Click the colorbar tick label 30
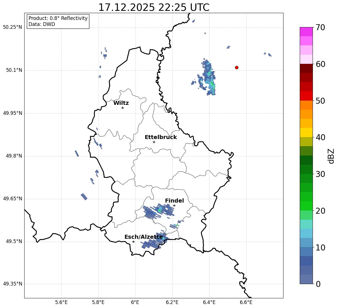The width and height of the screenshot is (338, 308). tap(321, 174)
